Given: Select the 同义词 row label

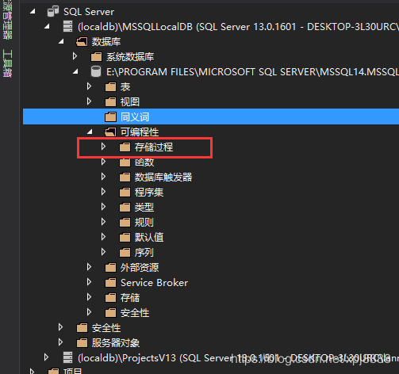Looking at the screenshot, I should pyautogui.click(x=135, y=116).
